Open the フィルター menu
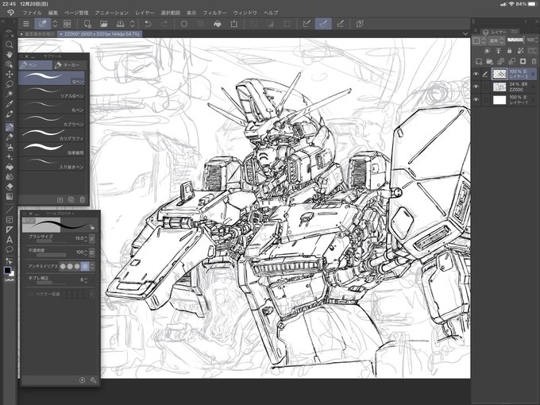Viewport: 540px width, 405px height. pyautogui.click(x=214, y=13)
